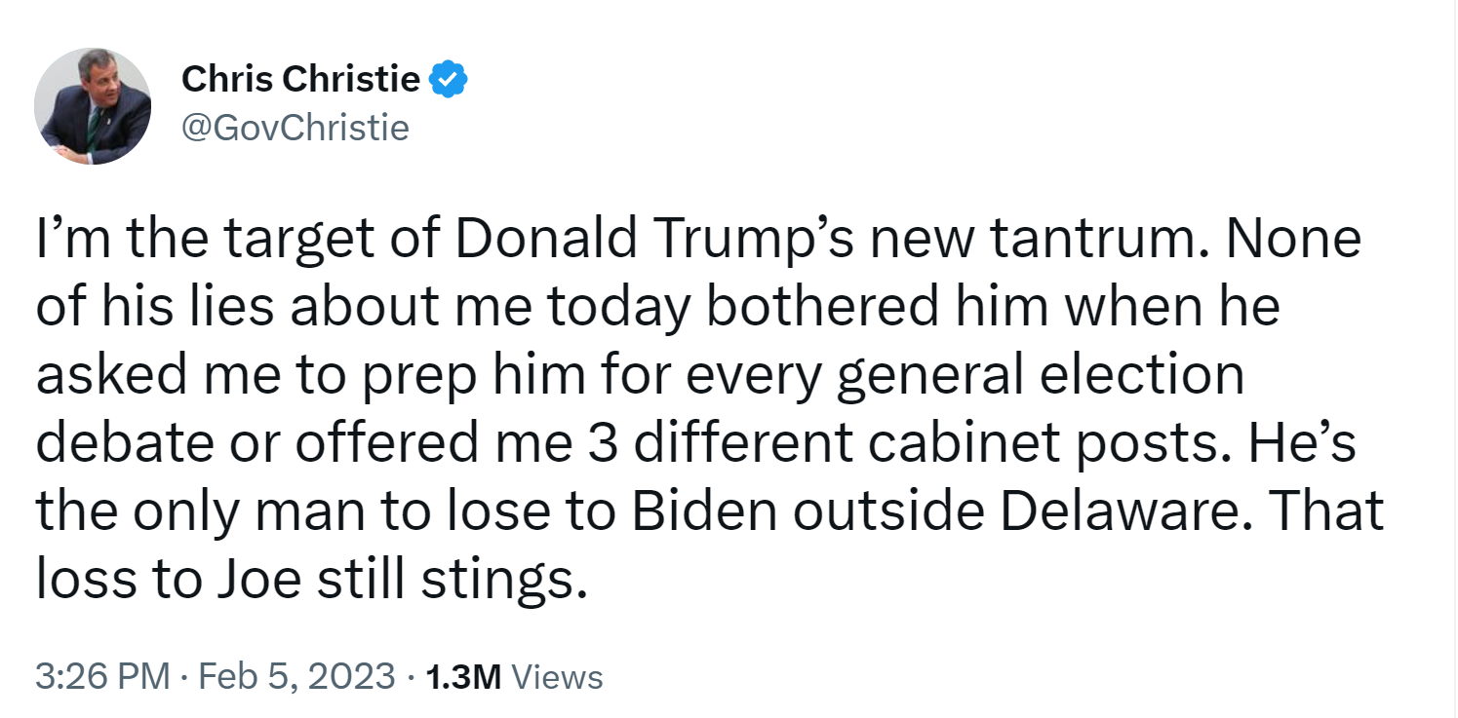The height and width of the screenshot is (718, 1458).
Task: Open the 1.3M view count
Action: point(464,676)
